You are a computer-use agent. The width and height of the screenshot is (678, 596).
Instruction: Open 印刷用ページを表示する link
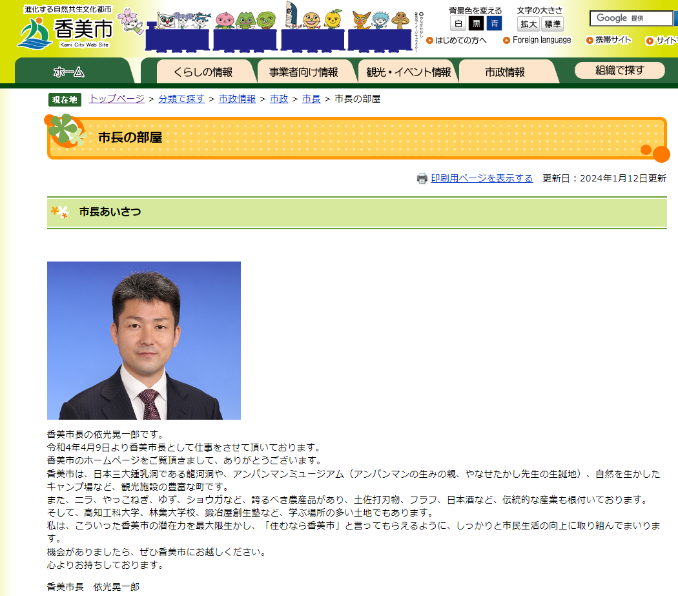coord(482,179)
